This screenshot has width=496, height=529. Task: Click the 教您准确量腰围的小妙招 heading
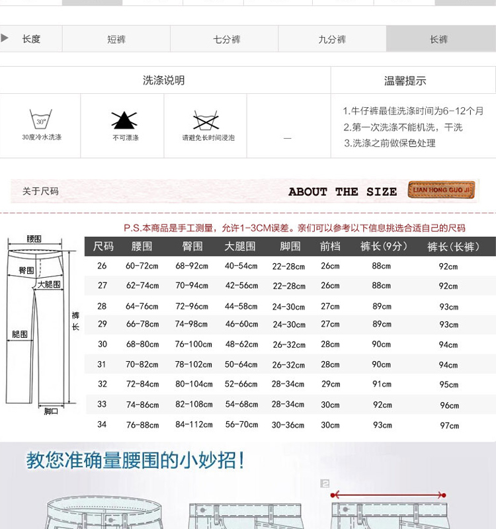(136, 460)
